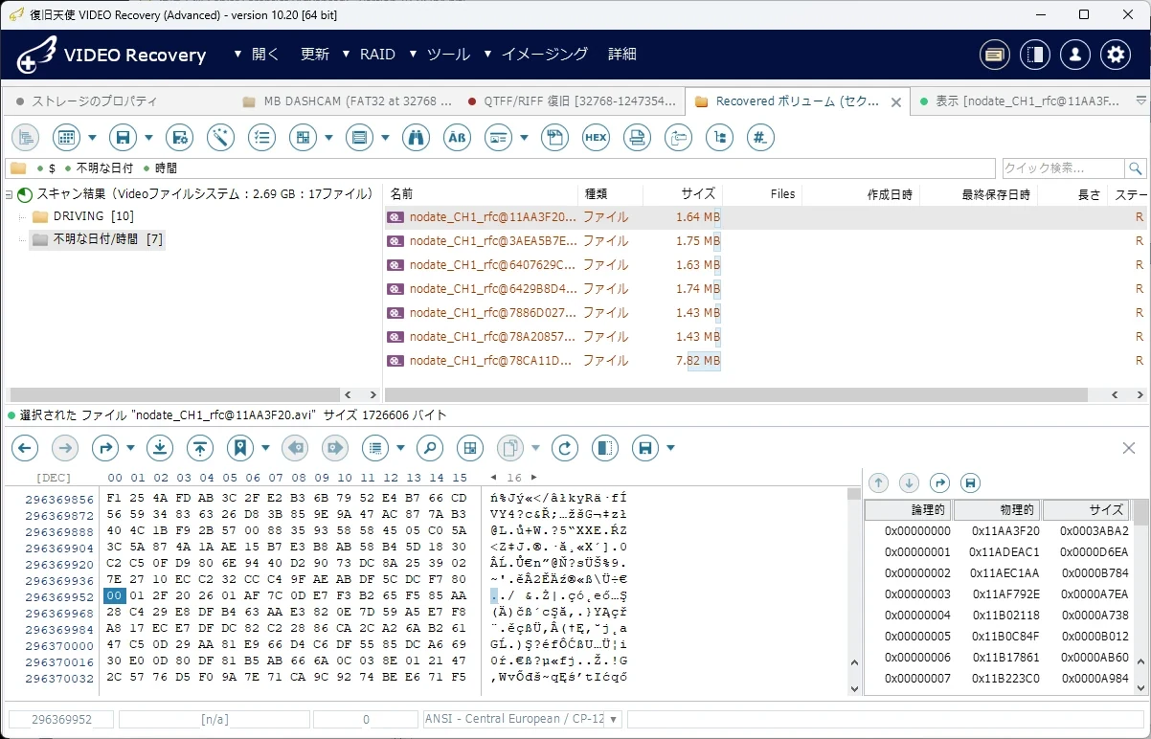
Task: Click the クイック検索 quick search field
Action: click(x=1063, y=168)
